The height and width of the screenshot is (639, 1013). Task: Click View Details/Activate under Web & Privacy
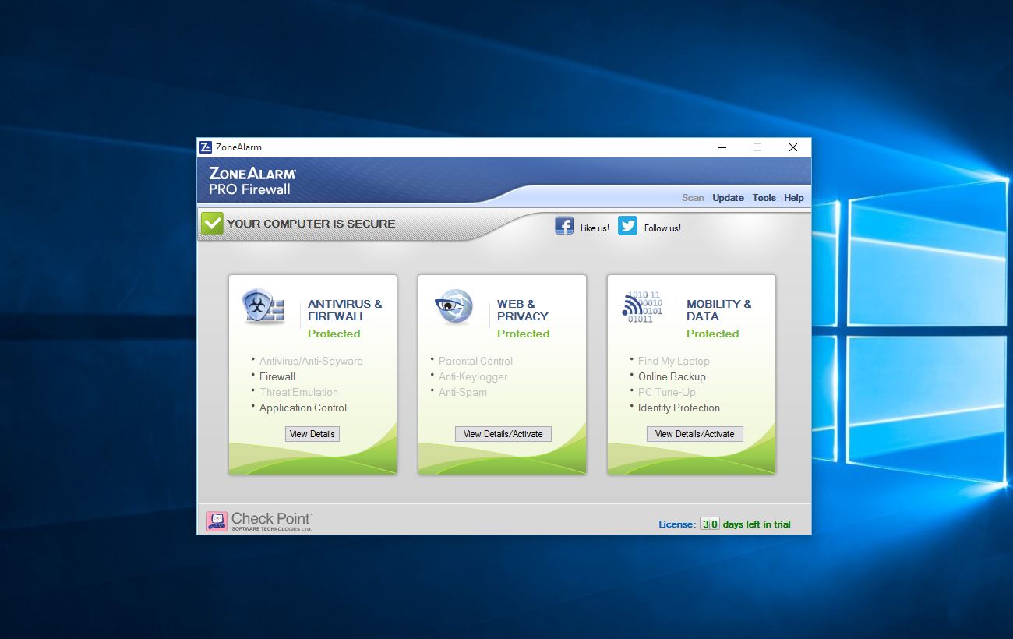[503, 434]
